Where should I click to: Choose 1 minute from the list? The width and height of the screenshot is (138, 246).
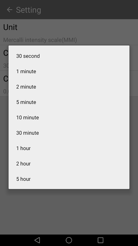(69, 71)
